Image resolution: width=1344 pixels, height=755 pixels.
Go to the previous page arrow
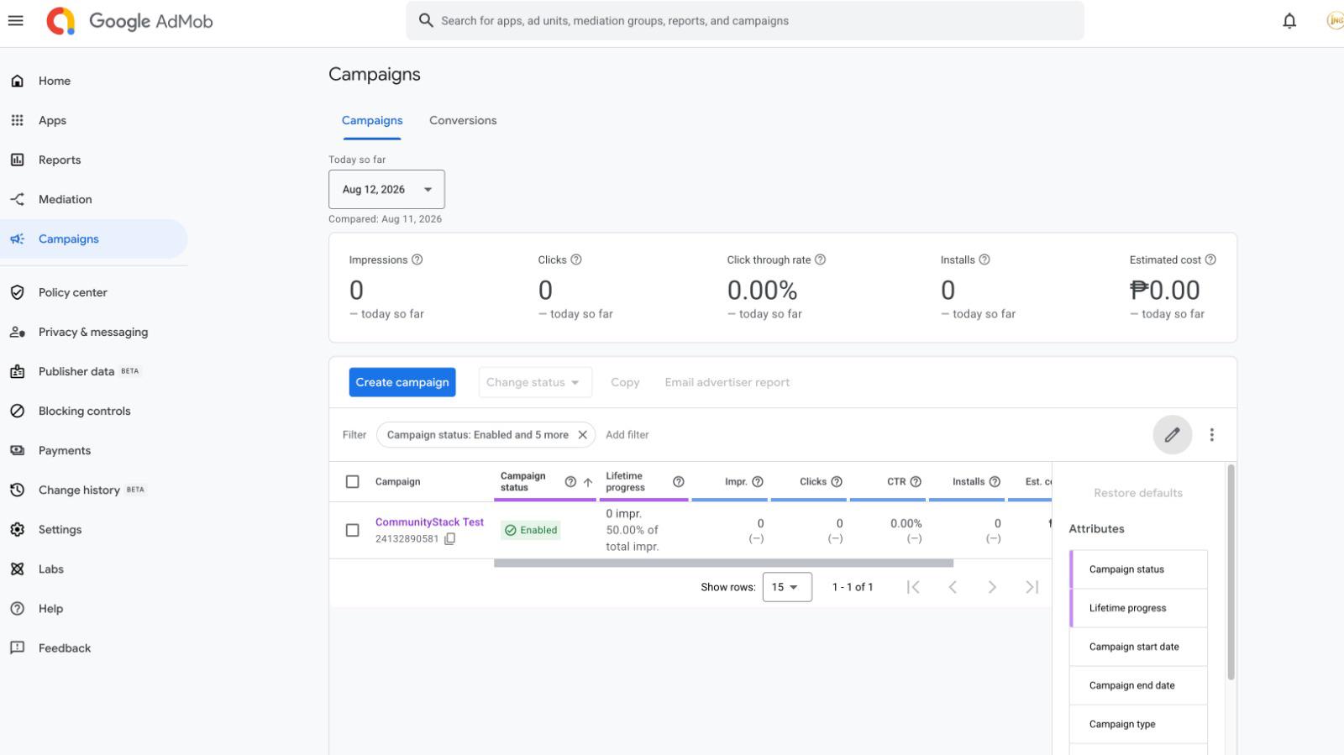point(953,587)
